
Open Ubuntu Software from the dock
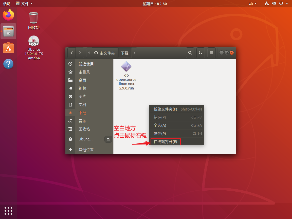(x=8, y=47)
